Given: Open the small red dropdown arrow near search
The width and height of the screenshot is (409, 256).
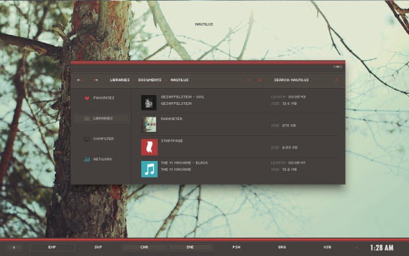Looking at the screenshot, I should coord(248,80).
